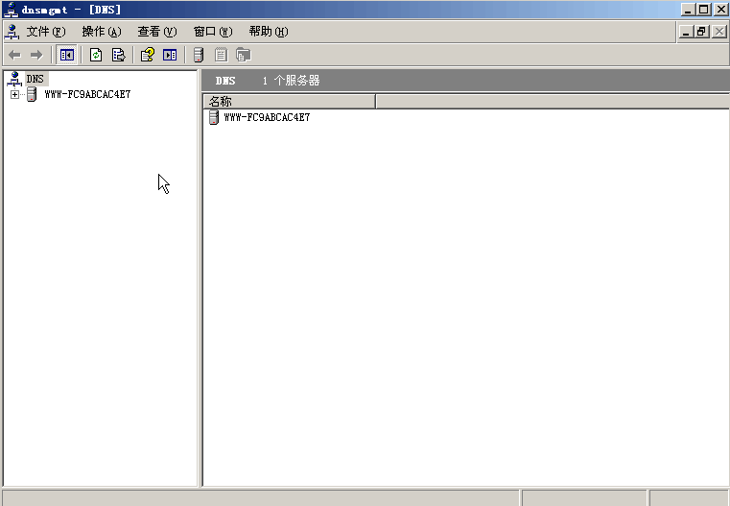This screenshot has height=506, width=730.
Task: Click the dnsmgmt icon left of 文件 menu
Action: pyautogui.click(x=12, y=32)
